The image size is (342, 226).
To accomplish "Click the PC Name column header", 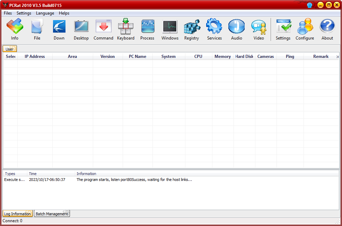I will tap(138, 56).
